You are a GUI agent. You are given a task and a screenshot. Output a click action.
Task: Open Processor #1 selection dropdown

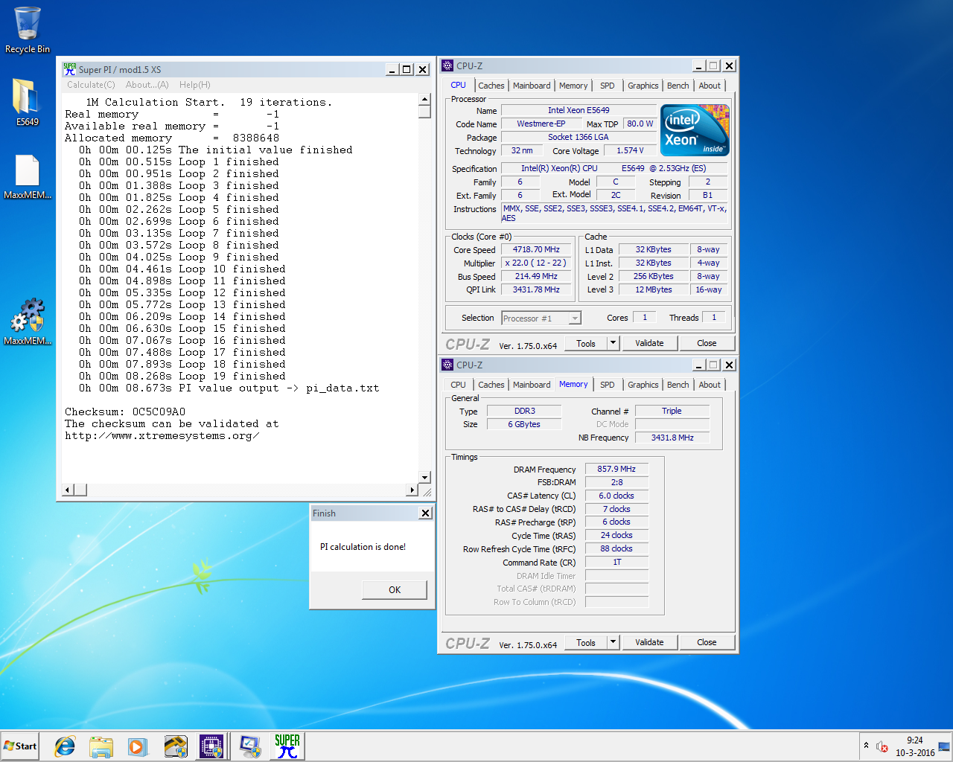541,318
